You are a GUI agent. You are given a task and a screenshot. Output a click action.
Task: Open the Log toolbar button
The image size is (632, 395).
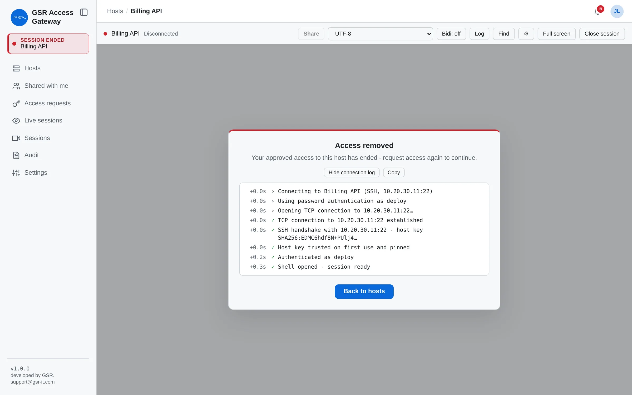point(479,34)
